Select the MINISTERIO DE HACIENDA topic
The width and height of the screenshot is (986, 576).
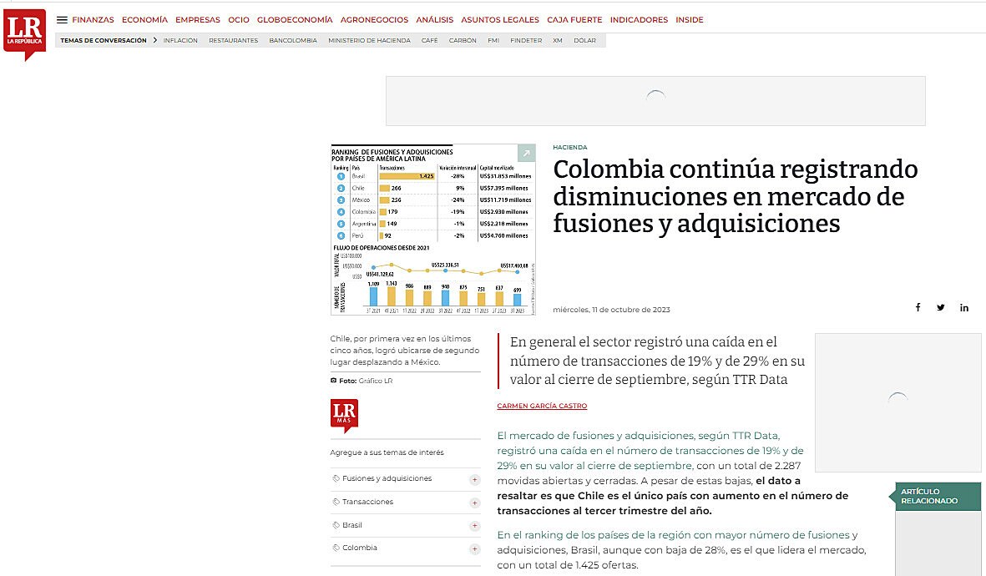(369, 40)
